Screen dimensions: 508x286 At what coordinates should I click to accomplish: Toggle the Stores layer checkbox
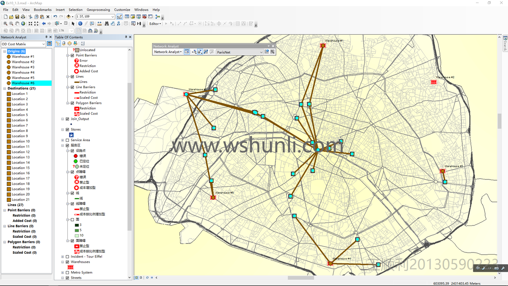67,130
